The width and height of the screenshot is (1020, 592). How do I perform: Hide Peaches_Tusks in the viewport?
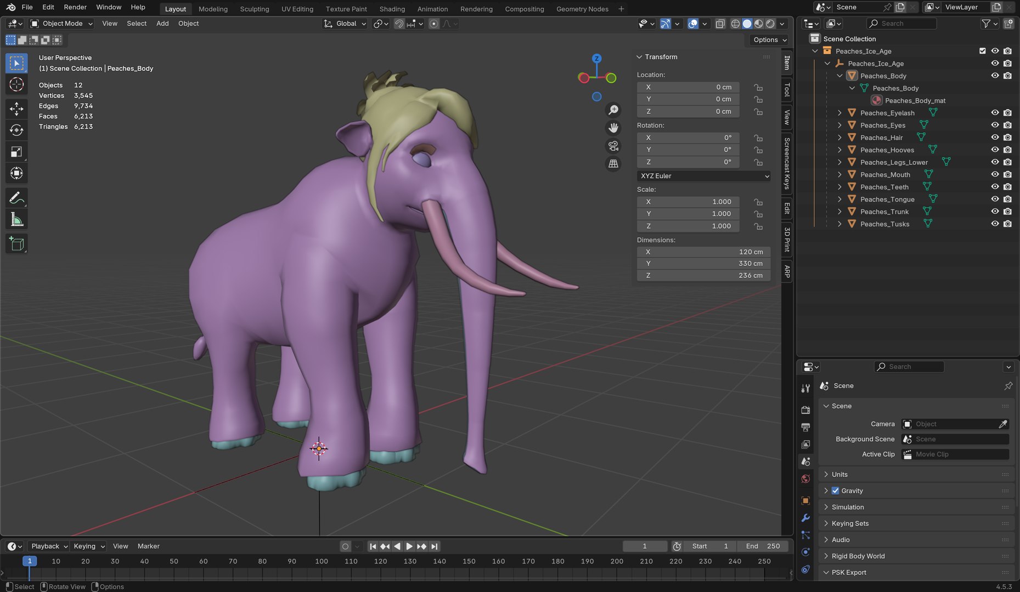coord(995,224)
